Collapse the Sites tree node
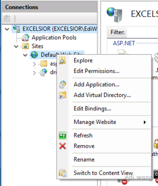 pos(16,46)
